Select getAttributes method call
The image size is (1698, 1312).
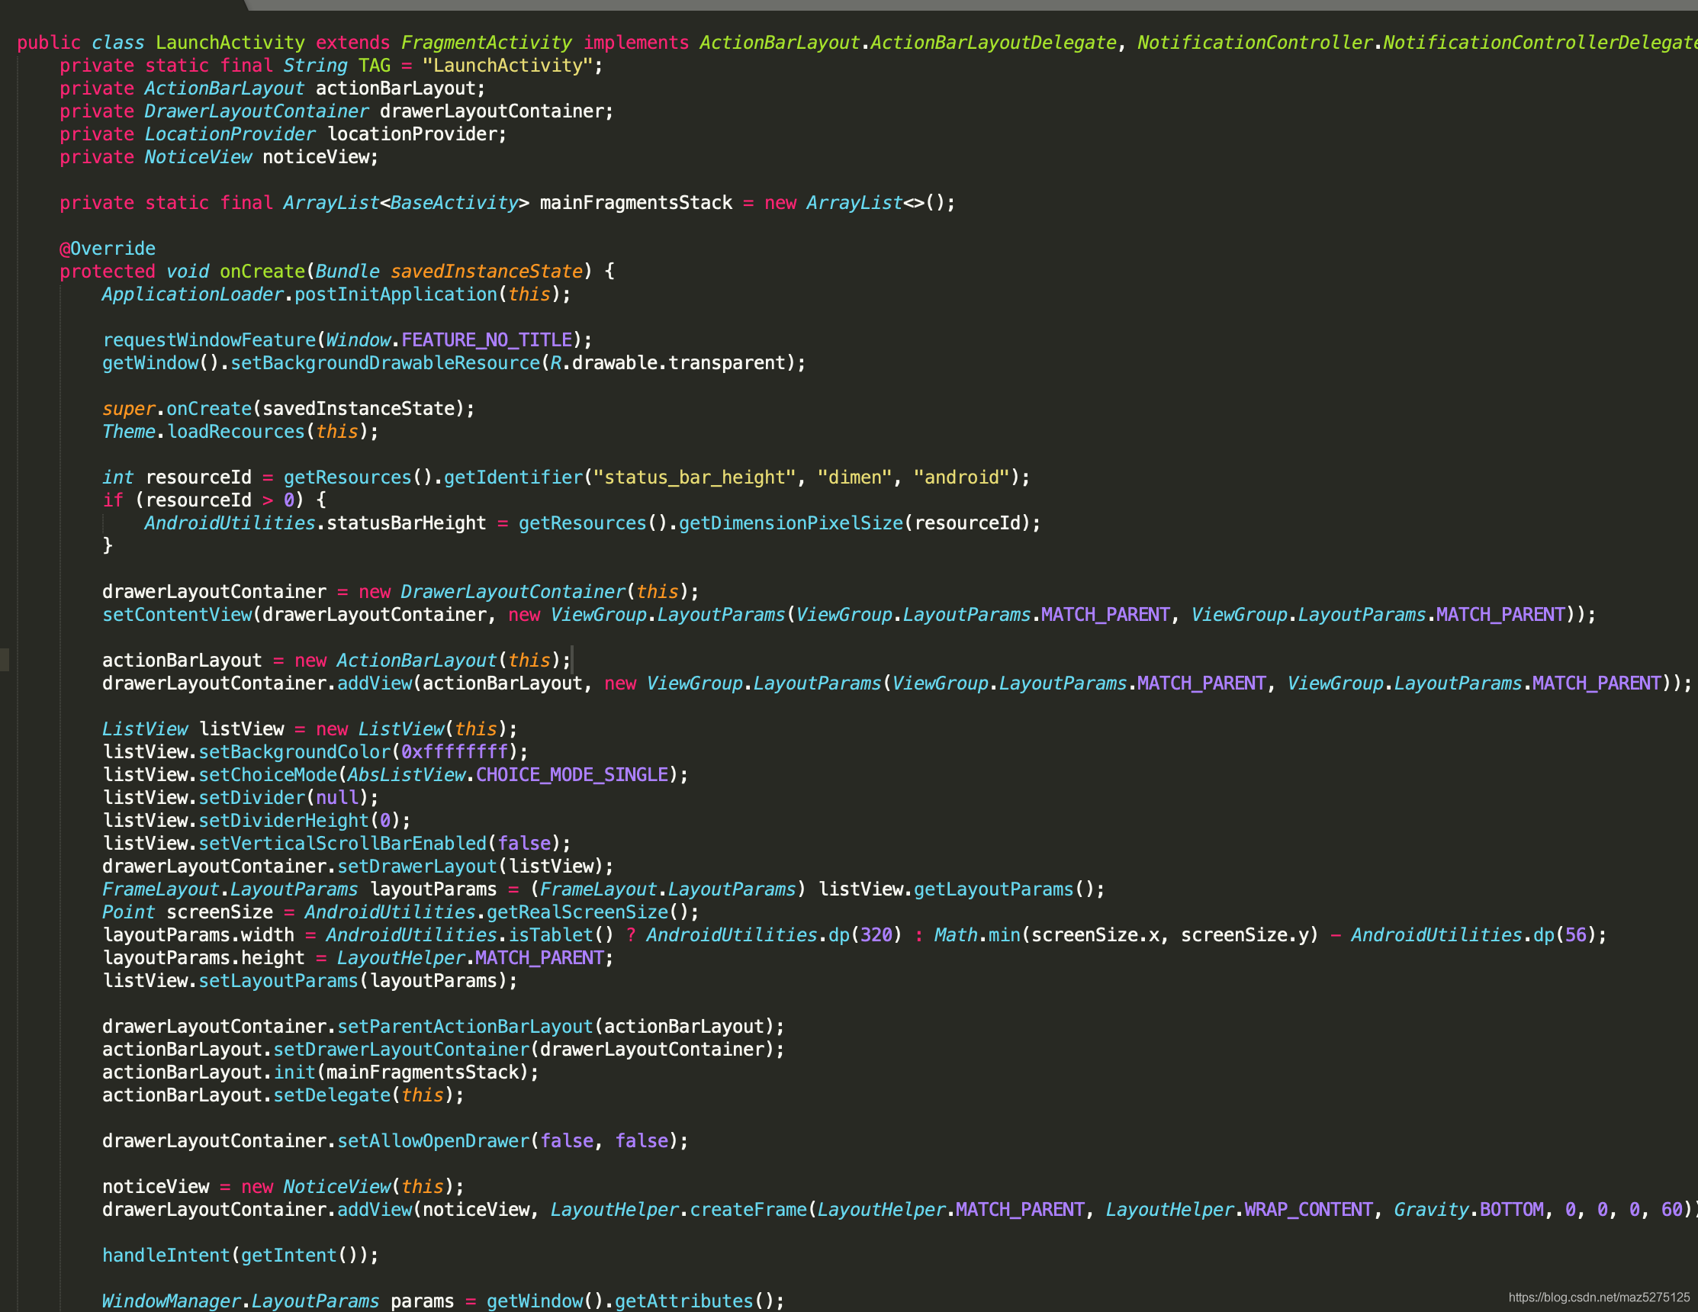[683, 1301]
